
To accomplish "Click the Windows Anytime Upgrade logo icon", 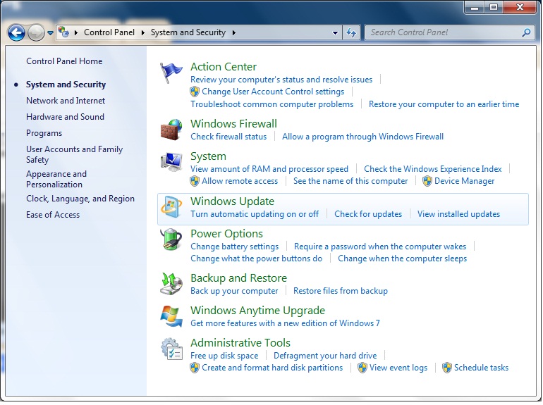I will 171,316.
